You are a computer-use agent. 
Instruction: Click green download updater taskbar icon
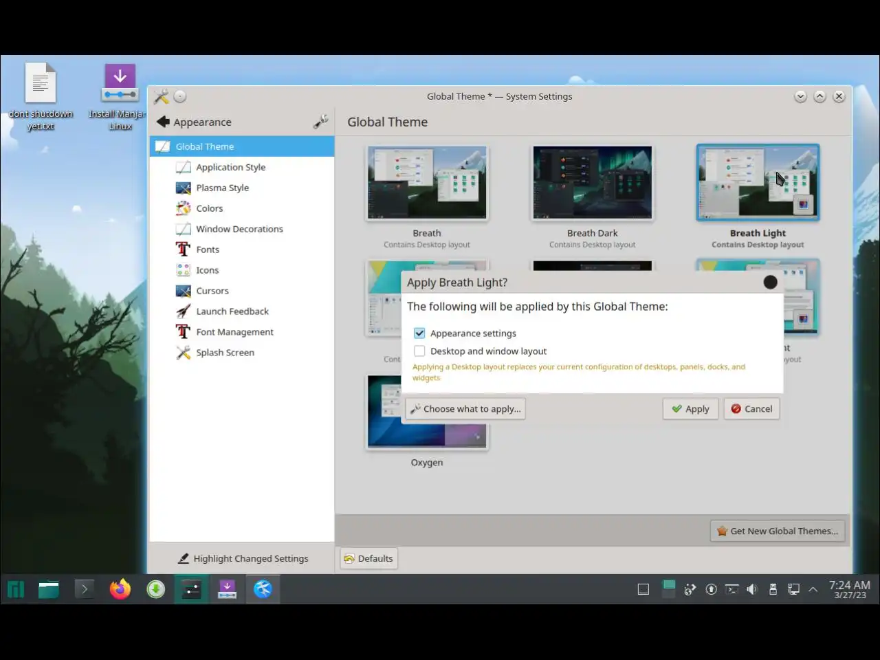pyautogui.click(x=156, y=589)
